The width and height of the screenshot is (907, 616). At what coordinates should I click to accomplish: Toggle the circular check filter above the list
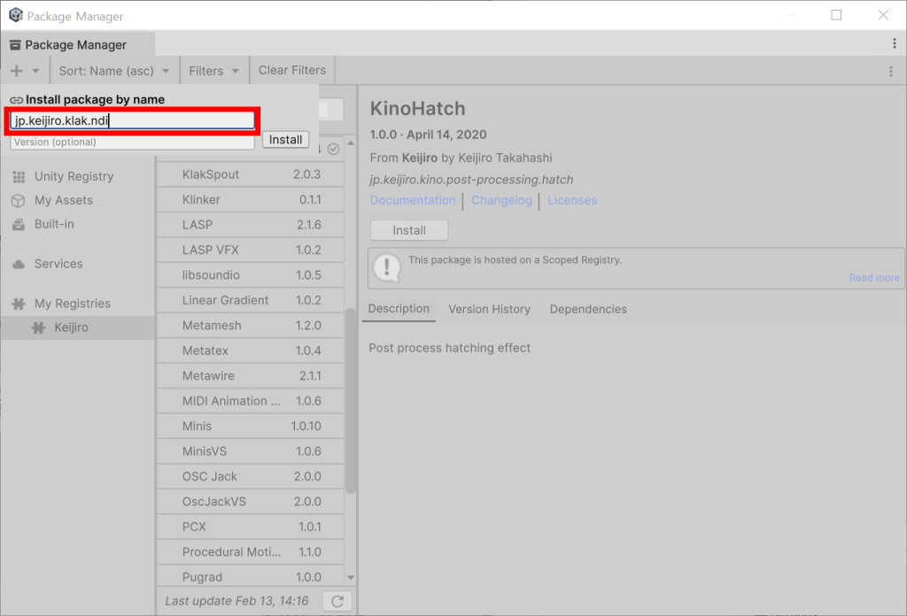tap(332, 149)
